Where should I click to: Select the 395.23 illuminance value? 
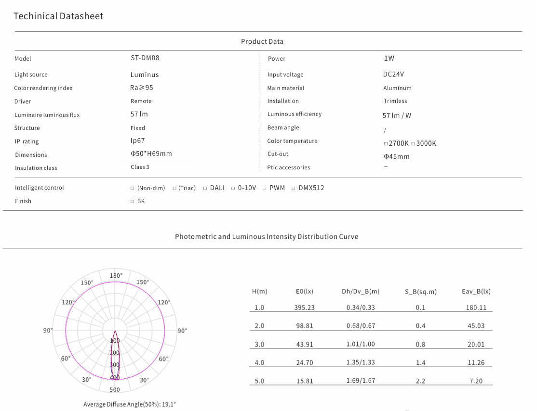(x=304, y=308)
